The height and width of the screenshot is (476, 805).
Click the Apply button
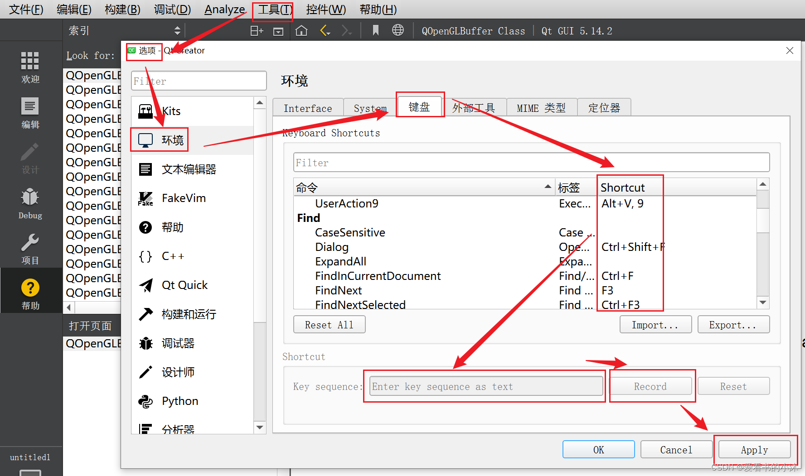755,450
